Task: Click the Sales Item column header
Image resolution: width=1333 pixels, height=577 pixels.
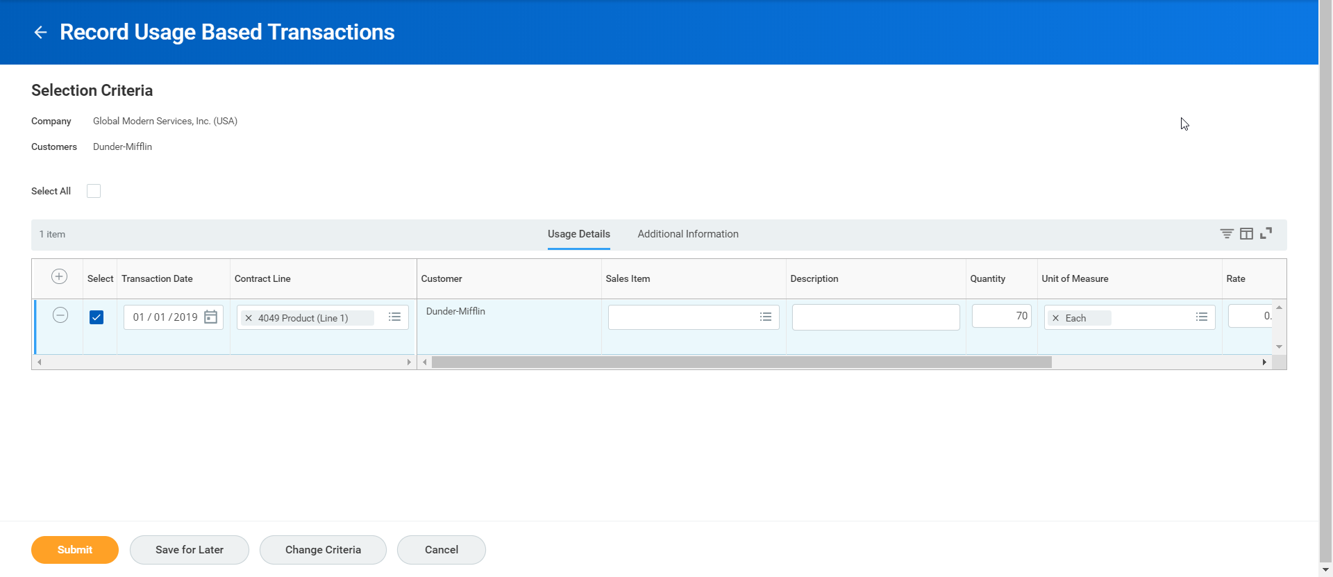Action: point(628,278)
